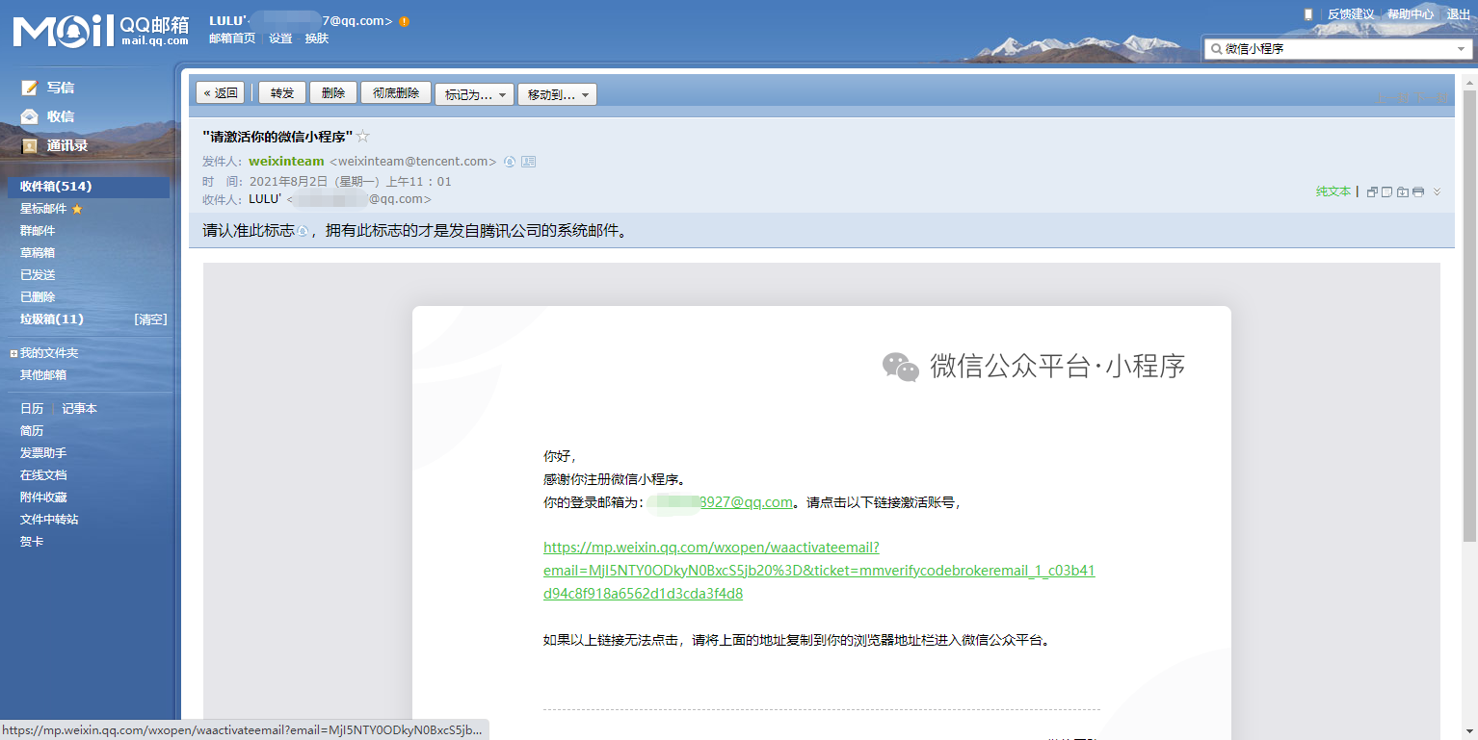
Task: Open email in new window icon
Action: coord(1373,191)
